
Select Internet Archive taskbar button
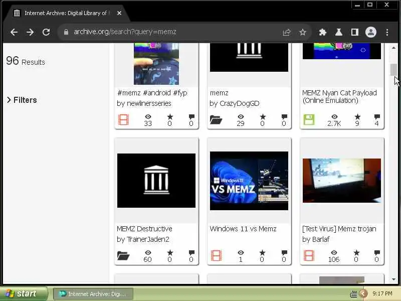[x=93, y=294]
